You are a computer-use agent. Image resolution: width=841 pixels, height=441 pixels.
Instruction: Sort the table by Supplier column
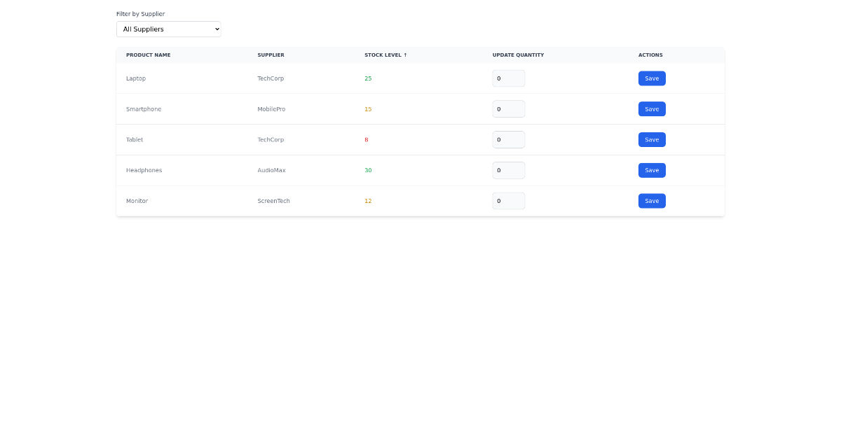pyautogui.click(x=271, y=55)
